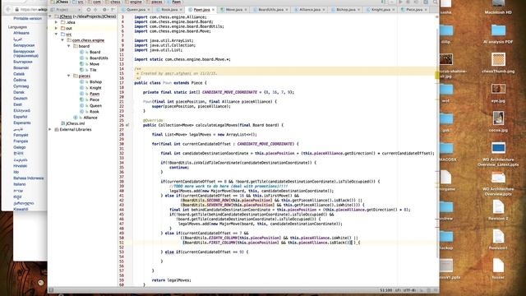Viewport: 526px width, 296px height.
Task: Switch to the Queen.java editor tab
Action: click(136, 10)
